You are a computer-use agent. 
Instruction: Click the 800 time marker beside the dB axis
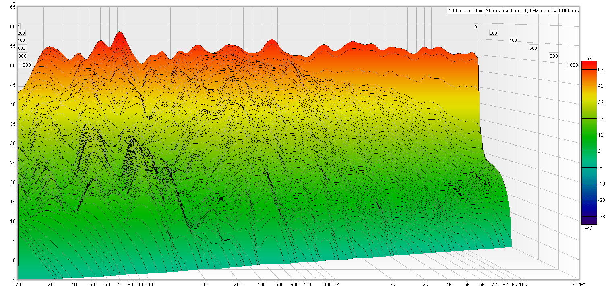coord(22,56)
